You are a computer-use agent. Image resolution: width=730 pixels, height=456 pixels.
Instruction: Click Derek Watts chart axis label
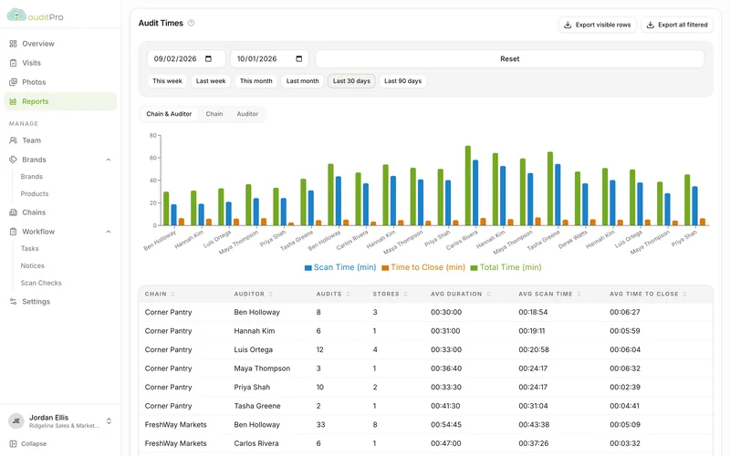pyautogui.click(x=573, y=240)
